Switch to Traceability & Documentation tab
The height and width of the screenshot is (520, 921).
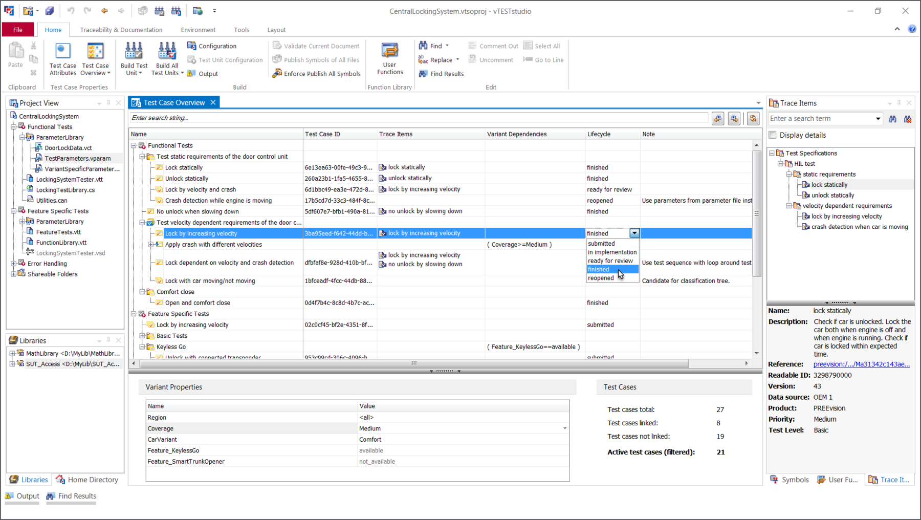pyautogui.click(x=121, y=30)
